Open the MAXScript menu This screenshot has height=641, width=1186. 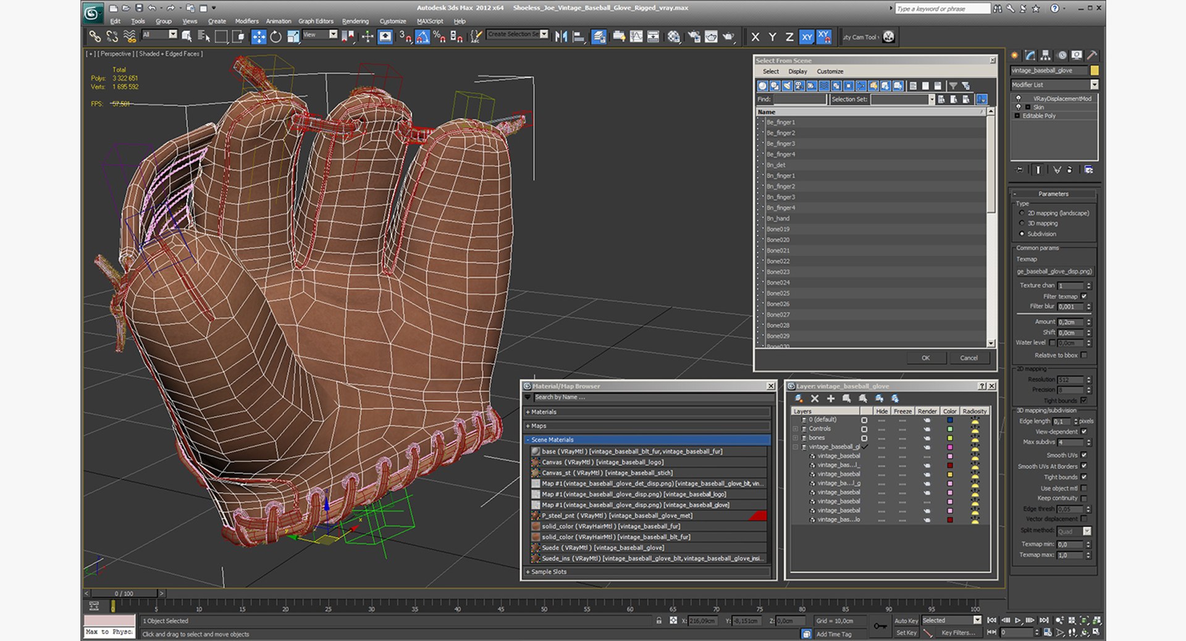430,21
